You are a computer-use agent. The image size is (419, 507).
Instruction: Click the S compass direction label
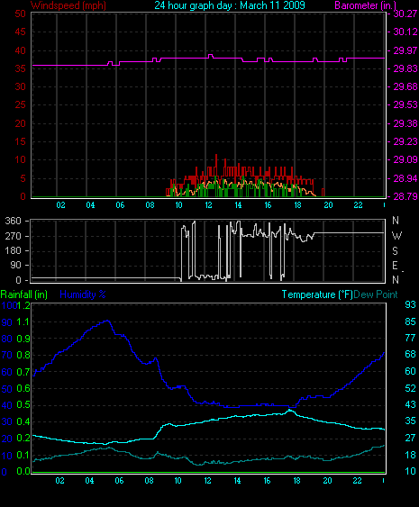click(x=395, y=251)
